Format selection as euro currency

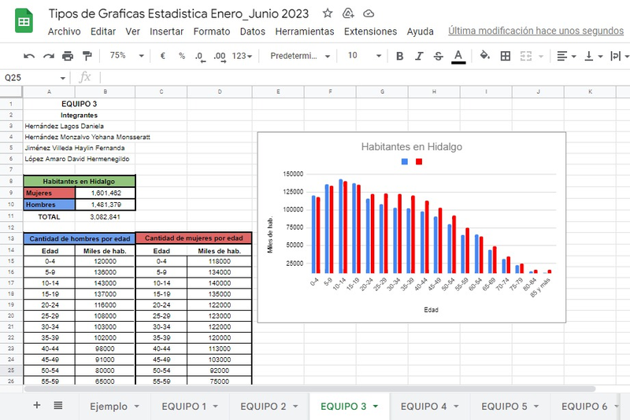pos(163,56)
